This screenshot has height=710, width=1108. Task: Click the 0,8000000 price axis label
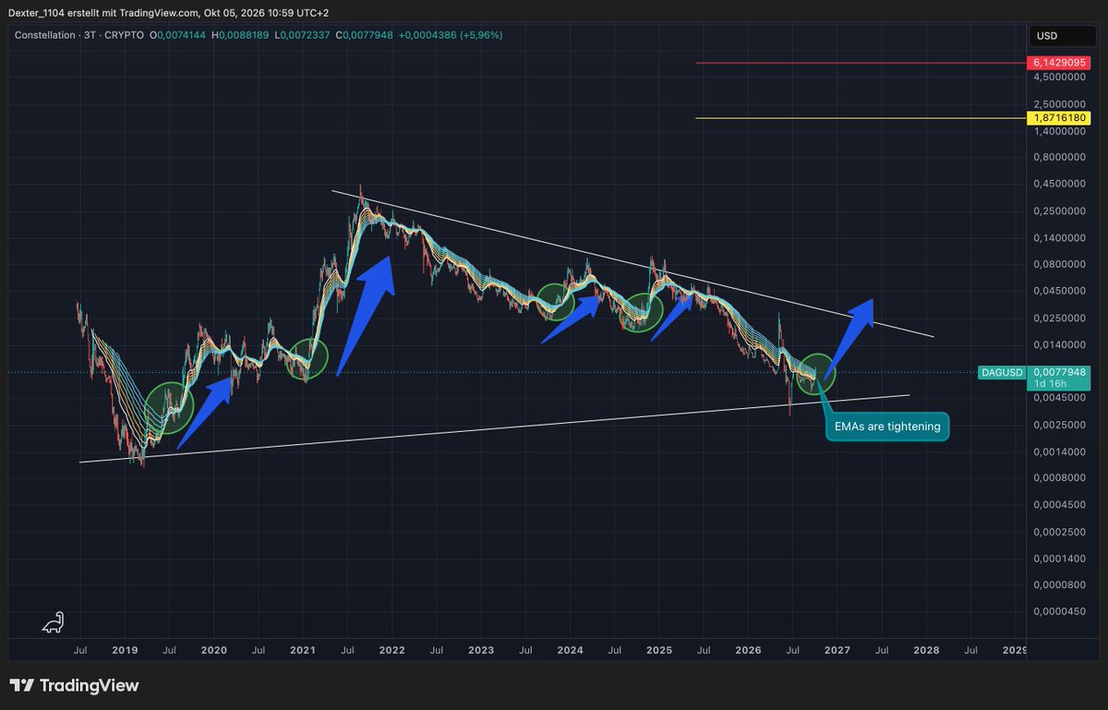pyautogui.click(x=1060, y=158)
